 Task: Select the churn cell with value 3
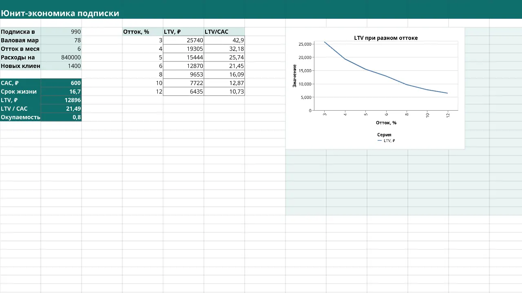coord(143,40)
